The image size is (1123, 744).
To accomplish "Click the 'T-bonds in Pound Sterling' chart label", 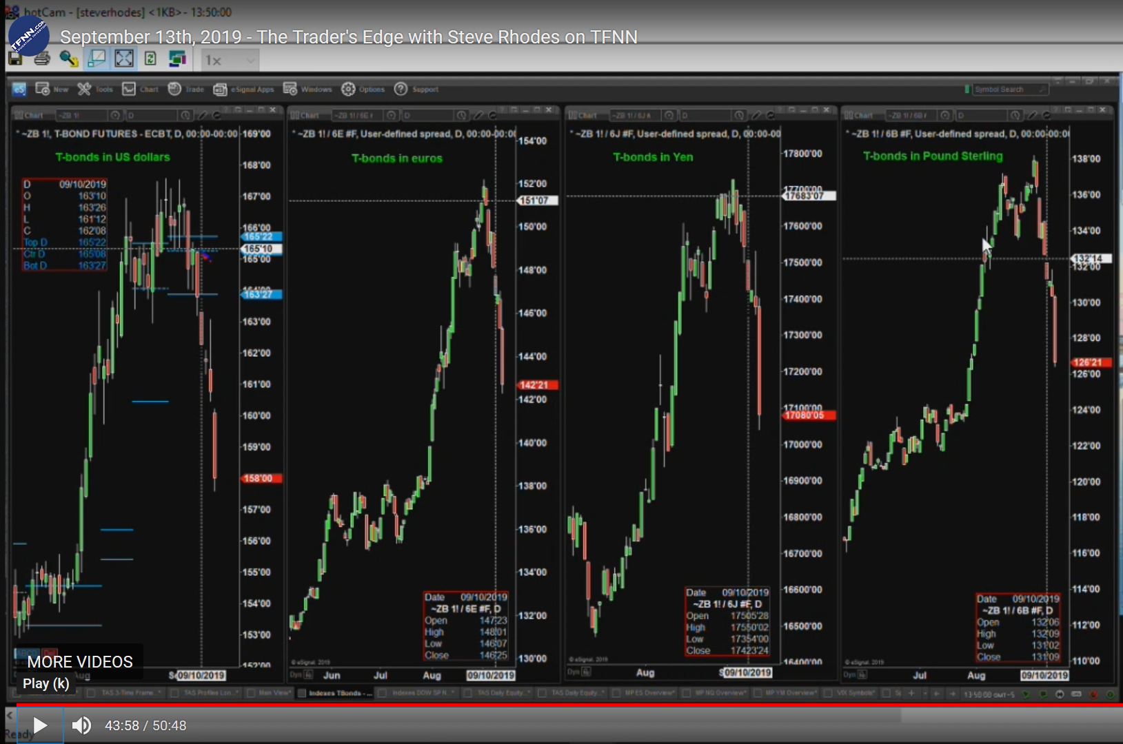I will (933, 156).
